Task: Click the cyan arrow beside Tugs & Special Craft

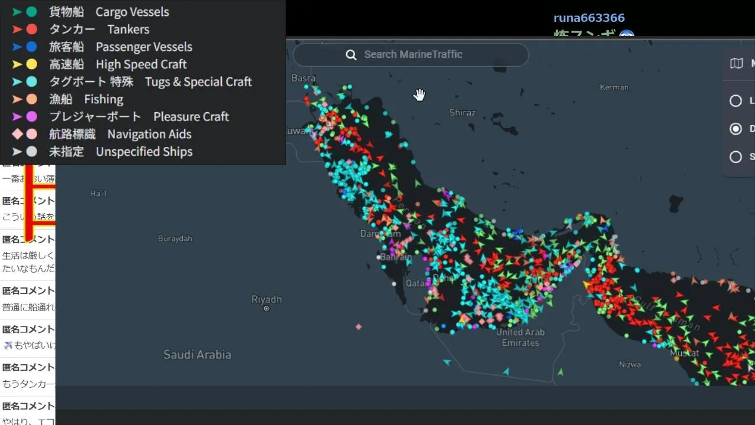Action: pos(17,81)
